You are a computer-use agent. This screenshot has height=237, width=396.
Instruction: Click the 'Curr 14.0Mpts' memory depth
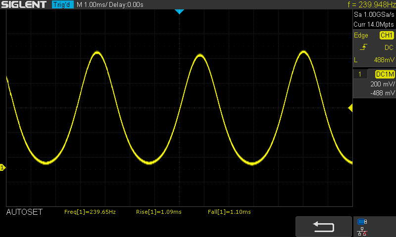[x=374, y=24]
